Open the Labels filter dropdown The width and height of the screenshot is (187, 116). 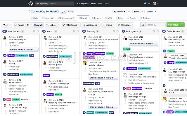pos(52,25)
